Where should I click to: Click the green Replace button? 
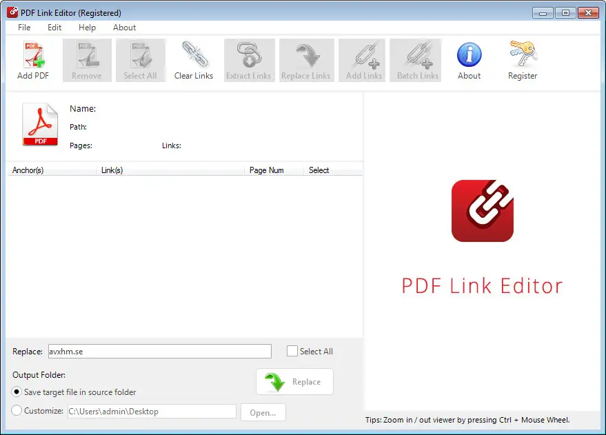point(294,382)
